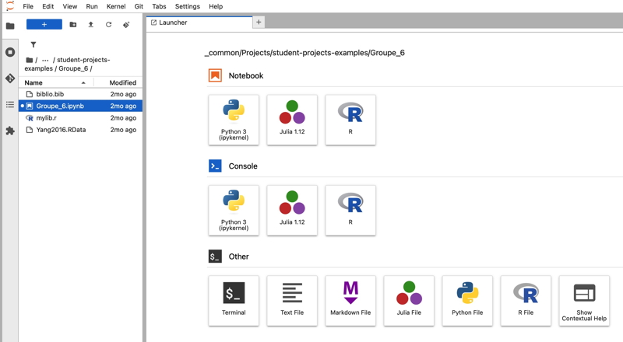Open the Extension Manager puzzle icon
This screenshot has width=623, height=342.
coord(10,131)
